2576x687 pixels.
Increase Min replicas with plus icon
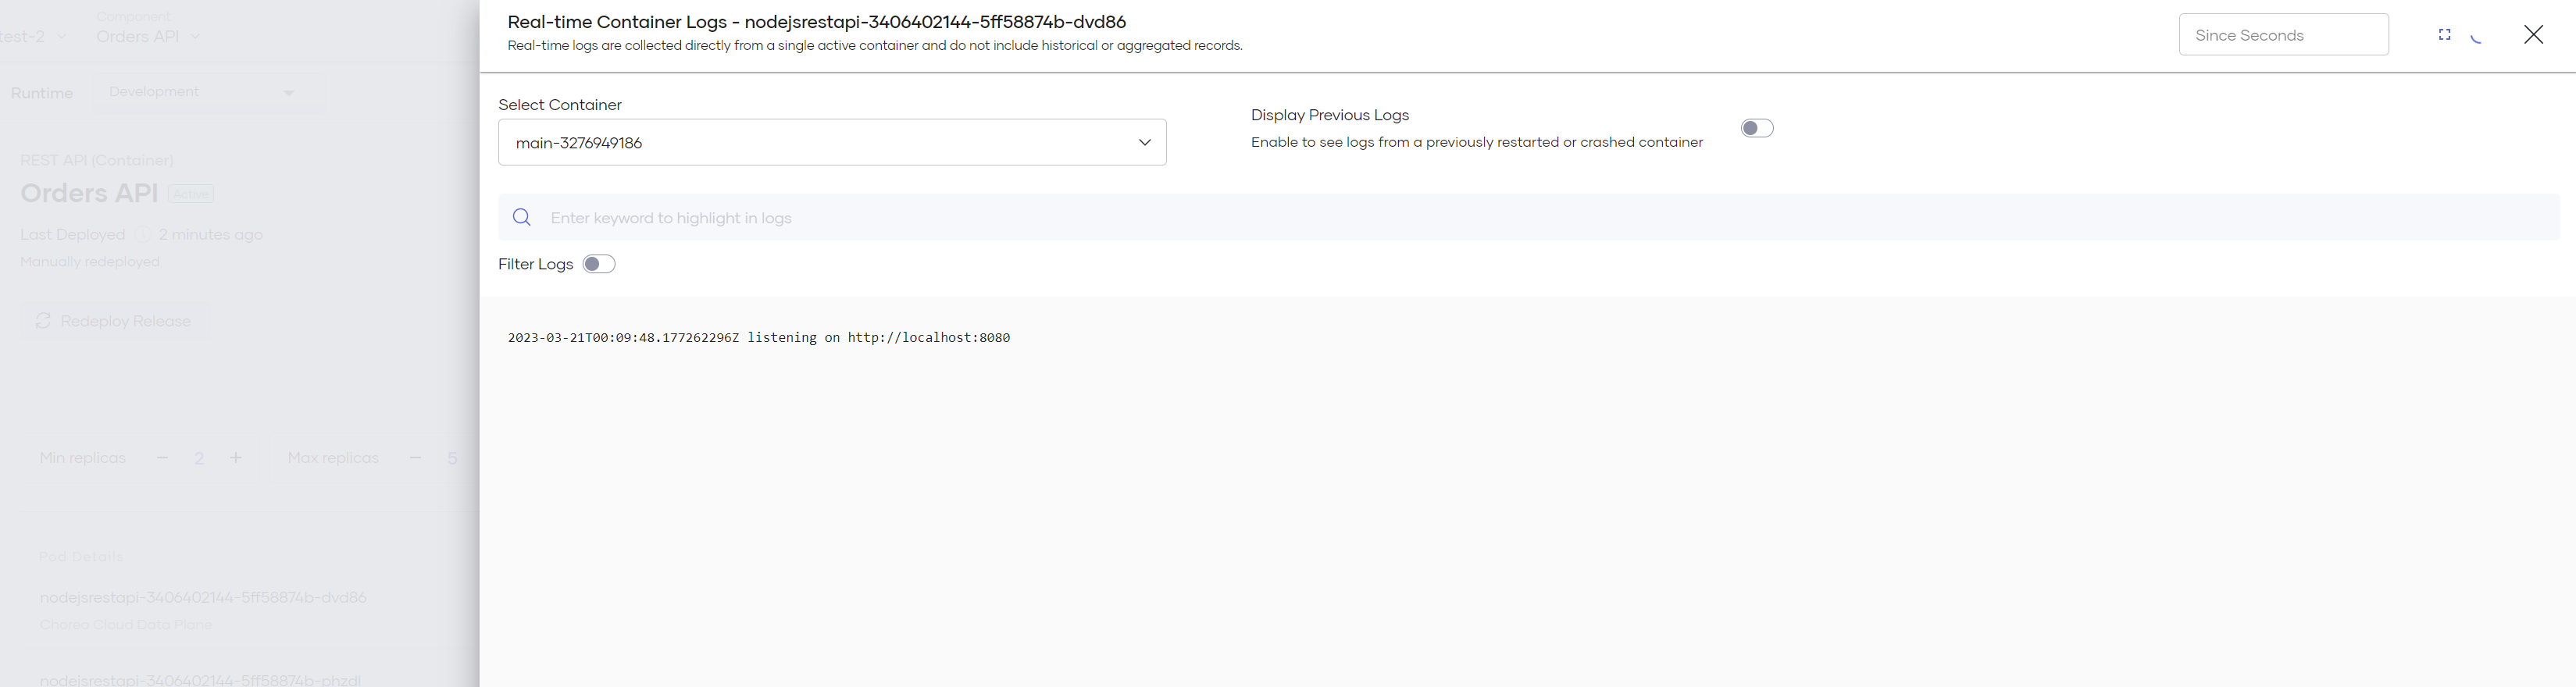(x=236, y=458)
